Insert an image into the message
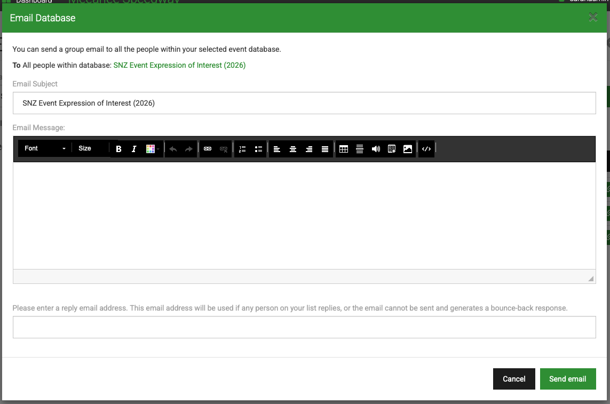Image resolution: width=610 pixels, height=404 pixels. click(x=408, y=149)
